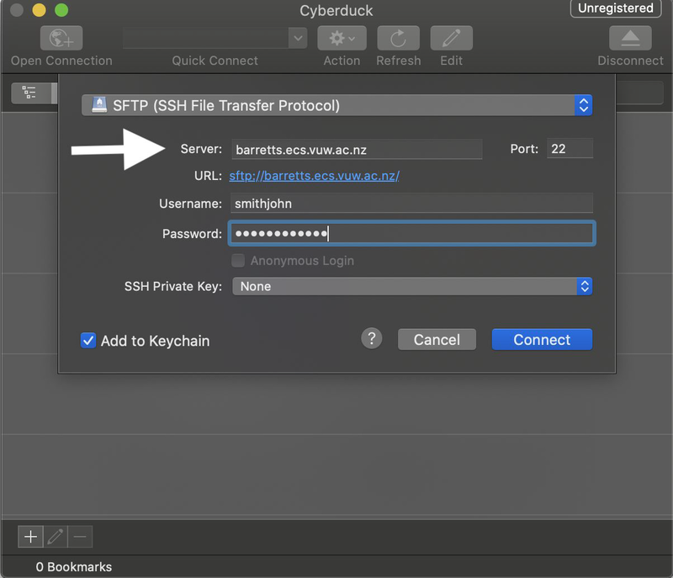The image size is (673, 578).
Task: Click the Username field
Action: (x=411, y=203)
